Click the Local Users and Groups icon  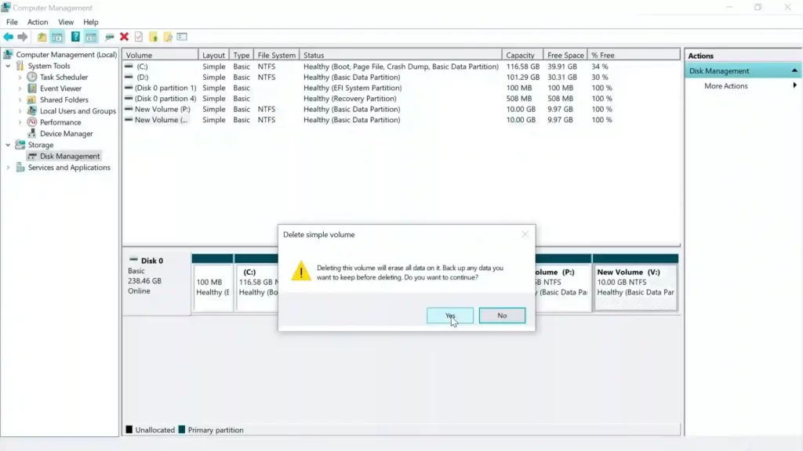click(31, 111)
